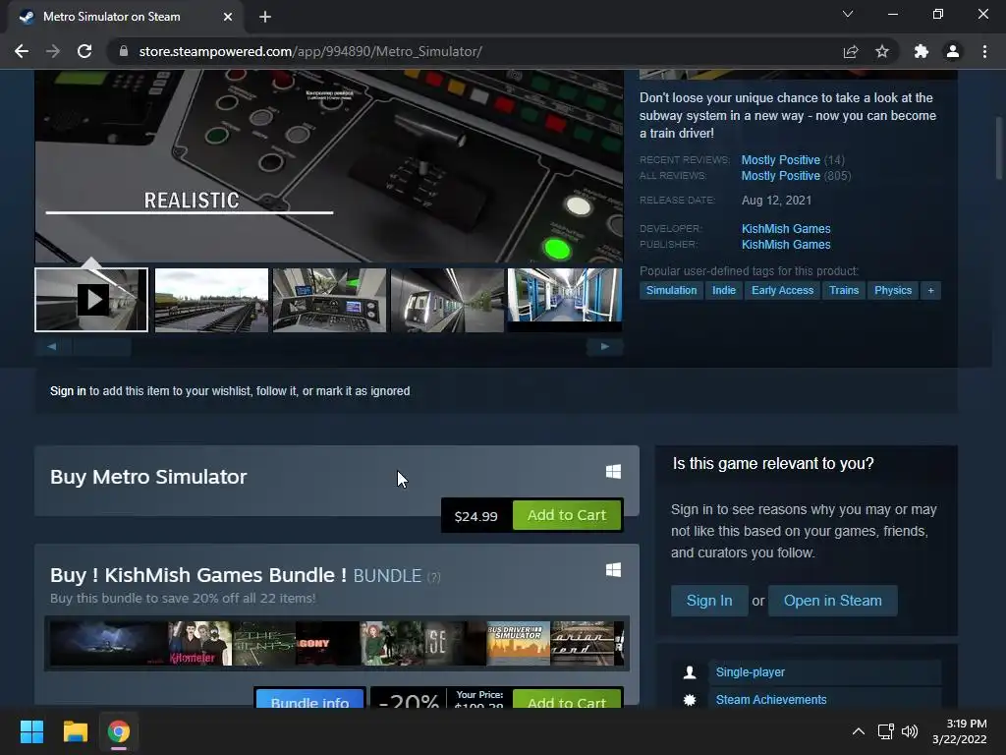Click Bus Driver Simulator bundle image
The width and height of the screenshot is (1006, 755).
click(518, 643)
